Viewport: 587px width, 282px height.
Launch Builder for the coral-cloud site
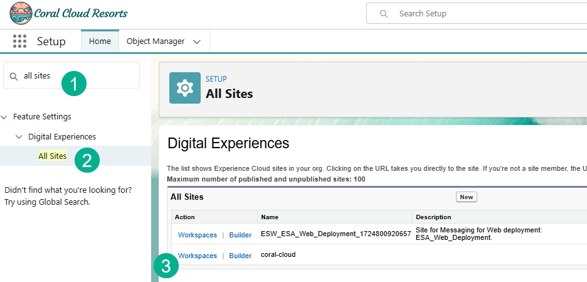[x=240, y=256]
